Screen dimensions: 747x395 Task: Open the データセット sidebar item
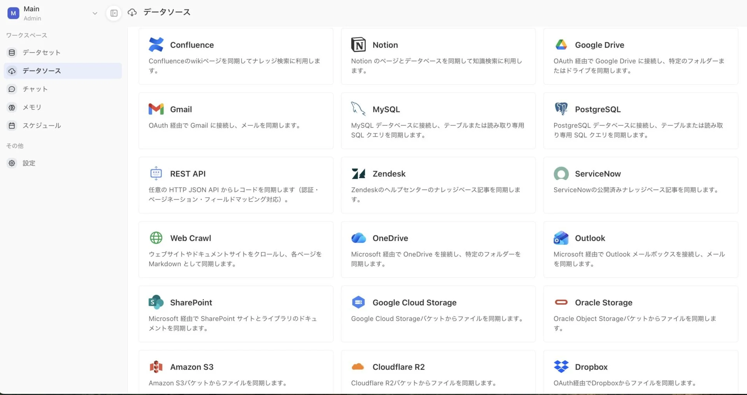[63, 53]
